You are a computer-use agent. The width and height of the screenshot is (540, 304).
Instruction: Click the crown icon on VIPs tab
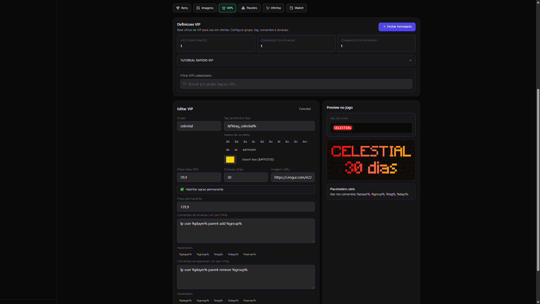tap(224, 8)
